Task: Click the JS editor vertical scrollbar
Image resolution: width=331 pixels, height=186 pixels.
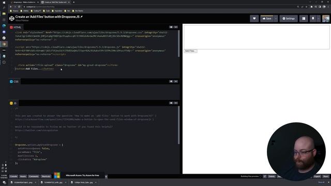Action: (178, 125)
